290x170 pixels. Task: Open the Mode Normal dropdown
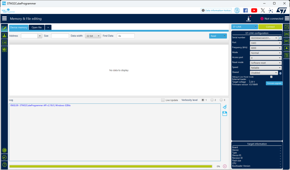[x=266, y=53]
